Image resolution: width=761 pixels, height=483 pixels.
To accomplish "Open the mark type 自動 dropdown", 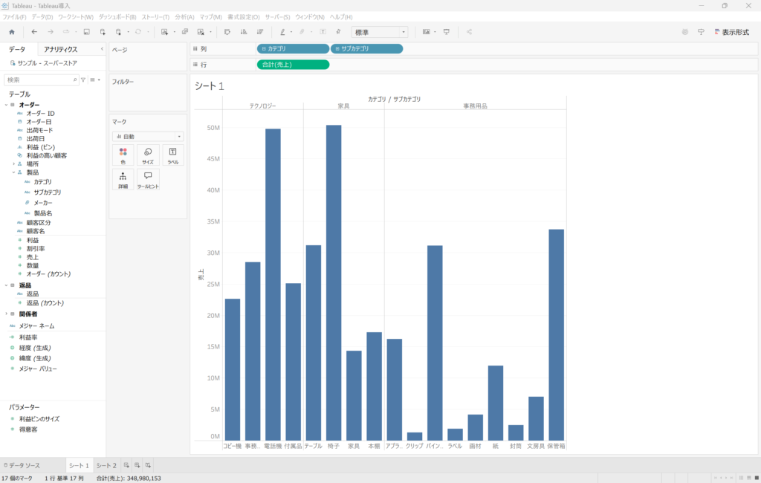I will 148,137.
